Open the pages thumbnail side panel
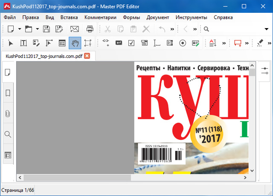This screenshot has height=196, width=273. coord(8,72)
